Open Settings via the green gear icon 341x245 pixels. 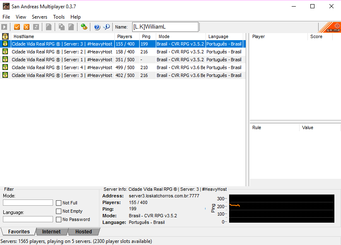pos(84,27)
